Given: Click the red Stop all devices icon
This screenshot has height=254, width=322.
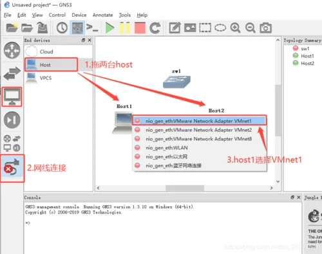Looking at the screenshot, I should [x=140, y=28].
